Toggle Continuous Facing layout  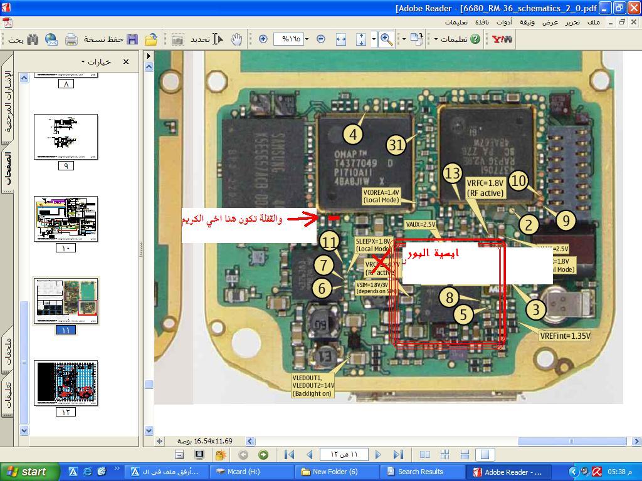pos(445,455)
